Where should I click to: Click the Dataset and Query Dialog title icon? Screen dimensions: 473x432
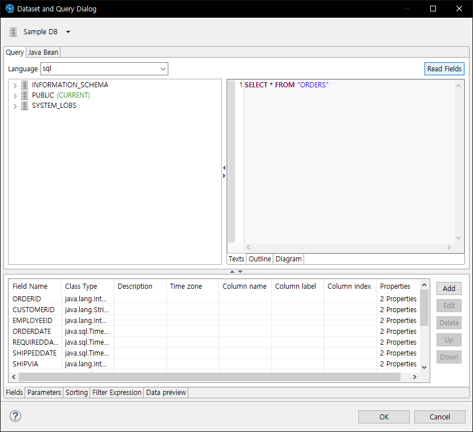9,9
